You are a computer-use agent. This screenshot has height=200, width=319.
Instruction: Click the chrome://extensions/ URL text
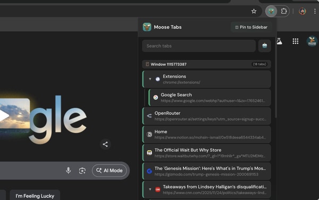pos(181,82)
